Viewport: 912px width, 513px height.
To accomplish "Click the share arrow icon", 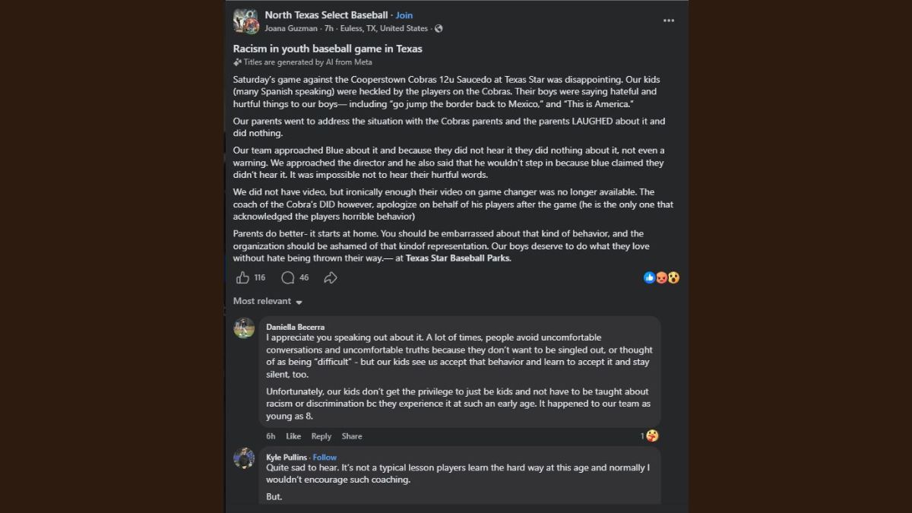I will tap(331, 278).
